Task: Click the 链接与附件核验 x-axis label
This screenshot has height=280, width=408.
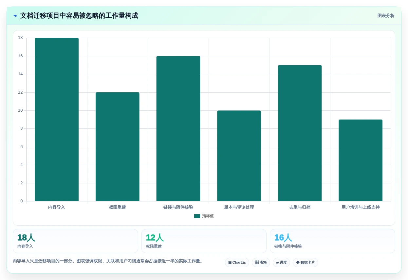Action: (x=178, y=207)
